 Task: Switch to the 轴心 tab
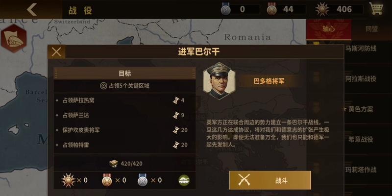(328, 29)
